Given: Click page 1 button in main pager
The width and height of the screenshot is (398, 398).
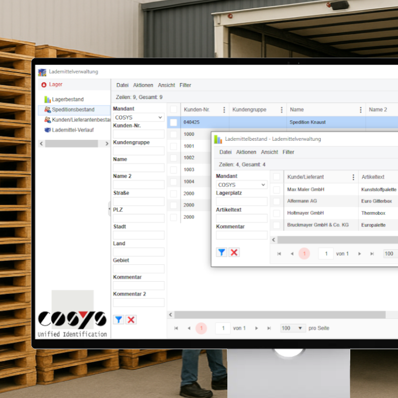Looking at the screenshot, I should pyautogui.click(x=201, y=328).
